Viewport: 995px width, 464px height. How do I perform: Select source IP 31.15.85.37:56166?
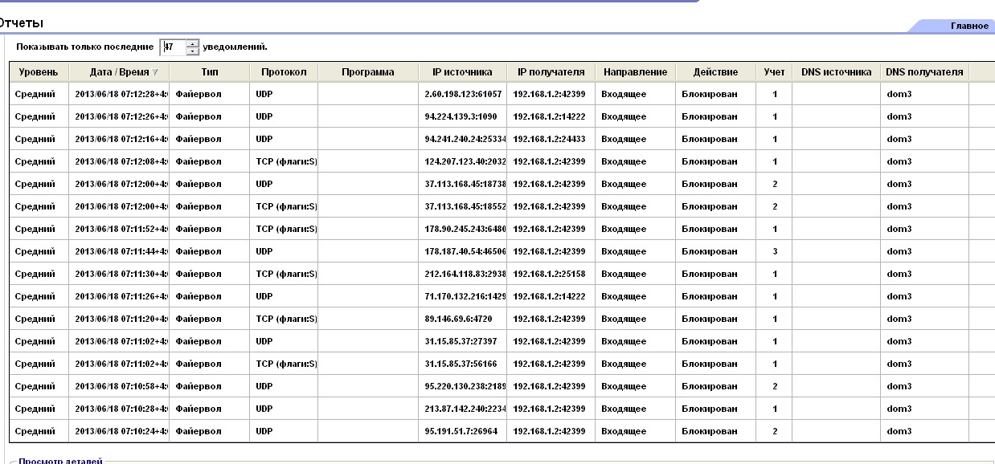click(x=461, y=364)
